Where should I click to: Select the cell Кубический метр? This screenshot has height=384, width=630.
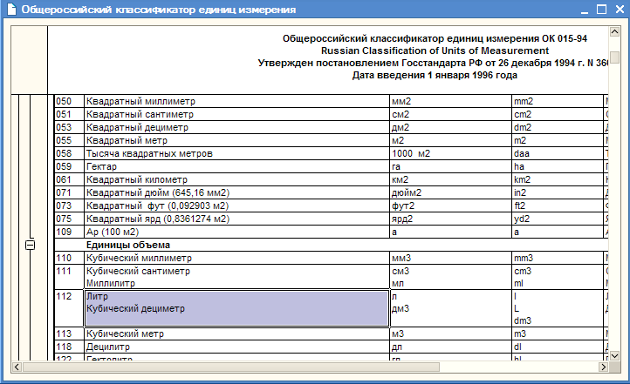(236, 333)
